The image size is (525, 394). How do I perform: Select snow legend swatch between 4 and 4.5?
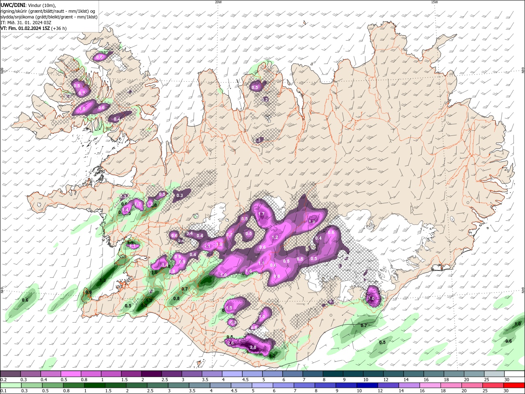(232, 374)
